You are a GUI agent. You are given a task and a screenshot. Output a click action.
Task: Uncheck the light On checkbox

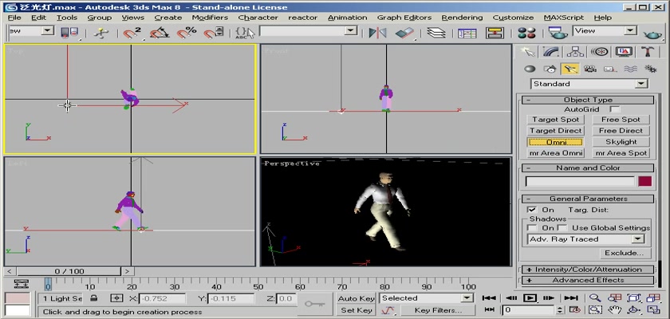pos(532,209)
